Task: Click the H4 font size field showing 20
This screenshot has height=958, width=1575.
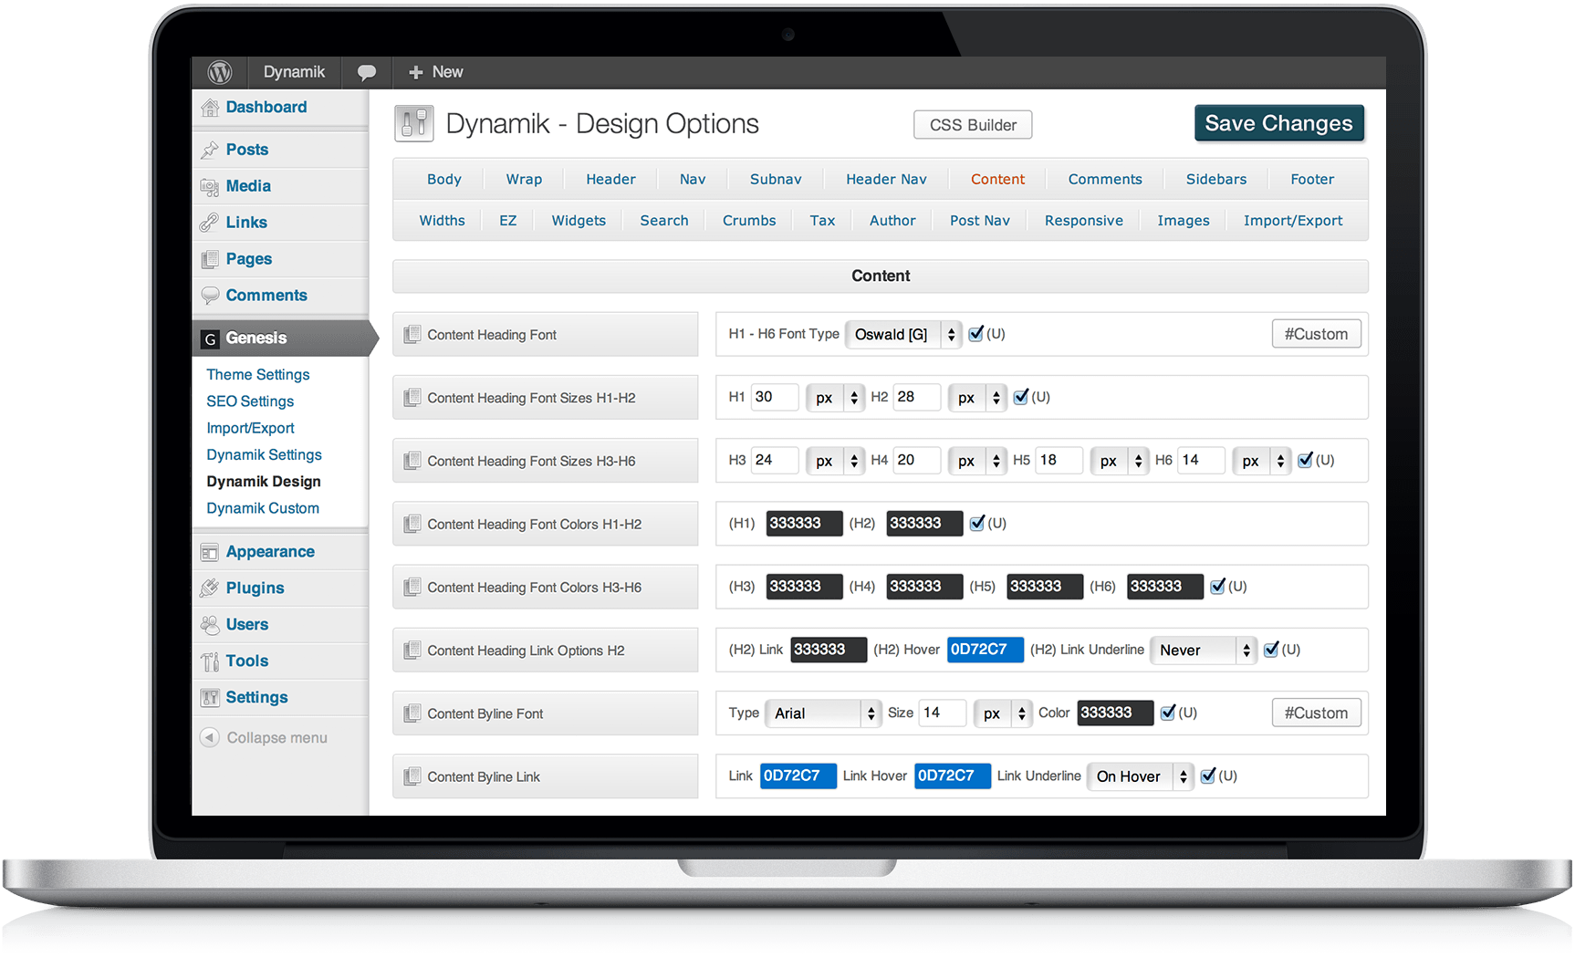Action: coord(917,460)
